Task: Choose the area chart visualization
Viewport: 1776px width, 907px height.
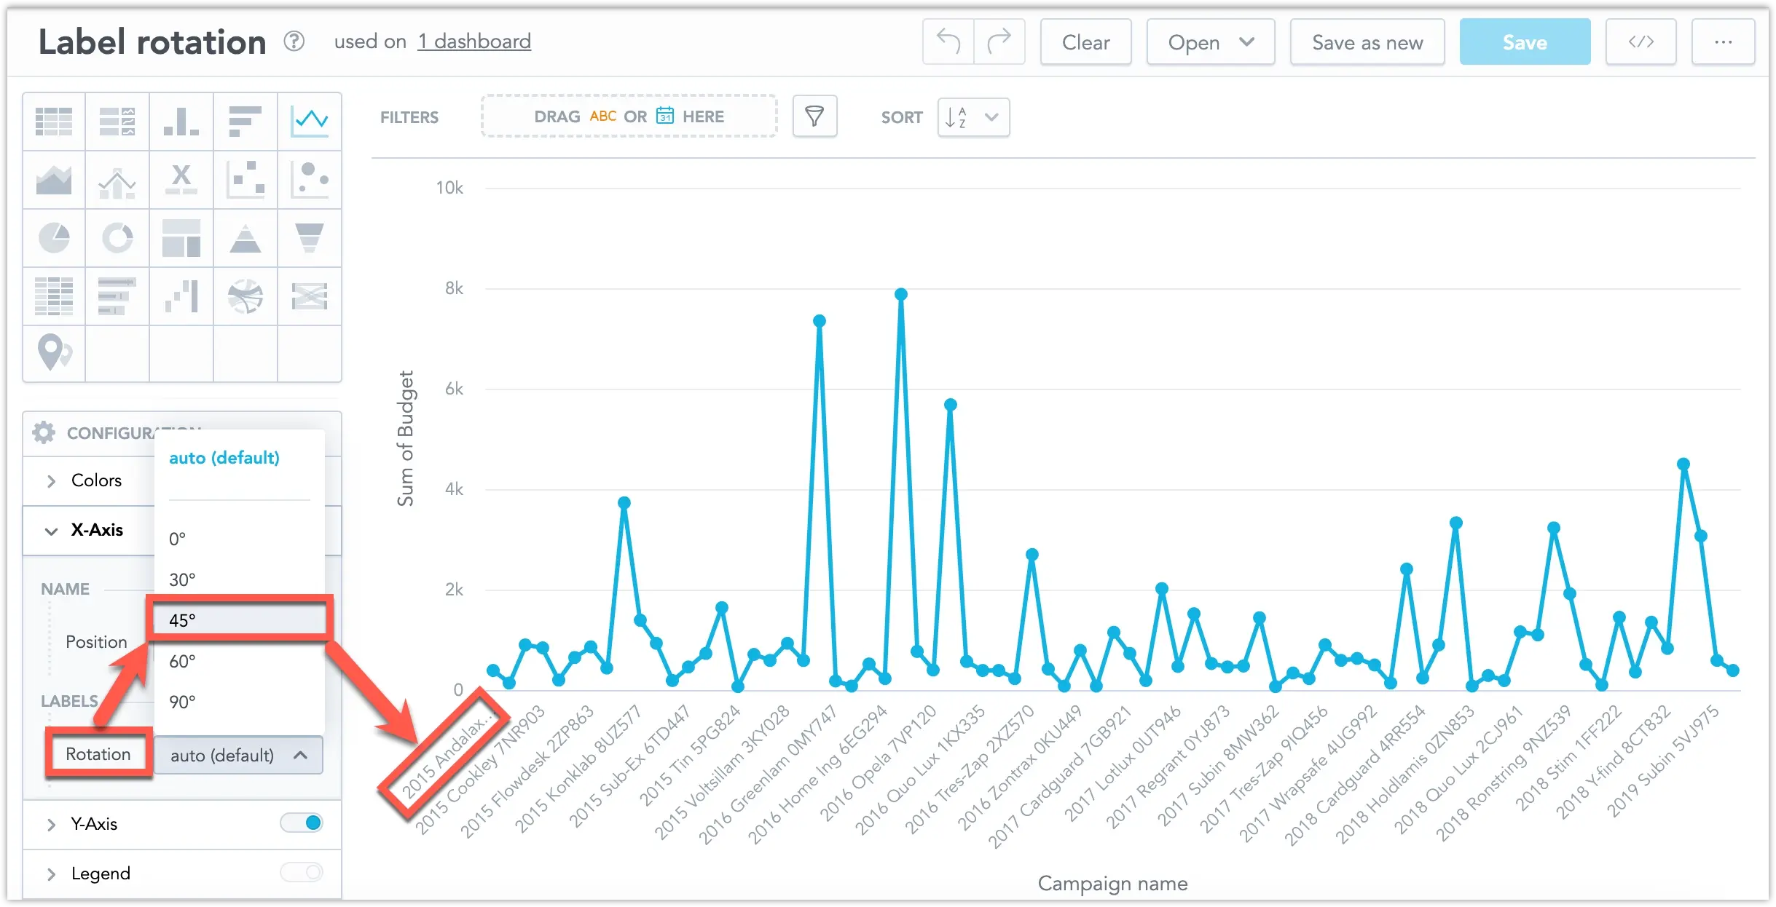Action: click(54, 179)
